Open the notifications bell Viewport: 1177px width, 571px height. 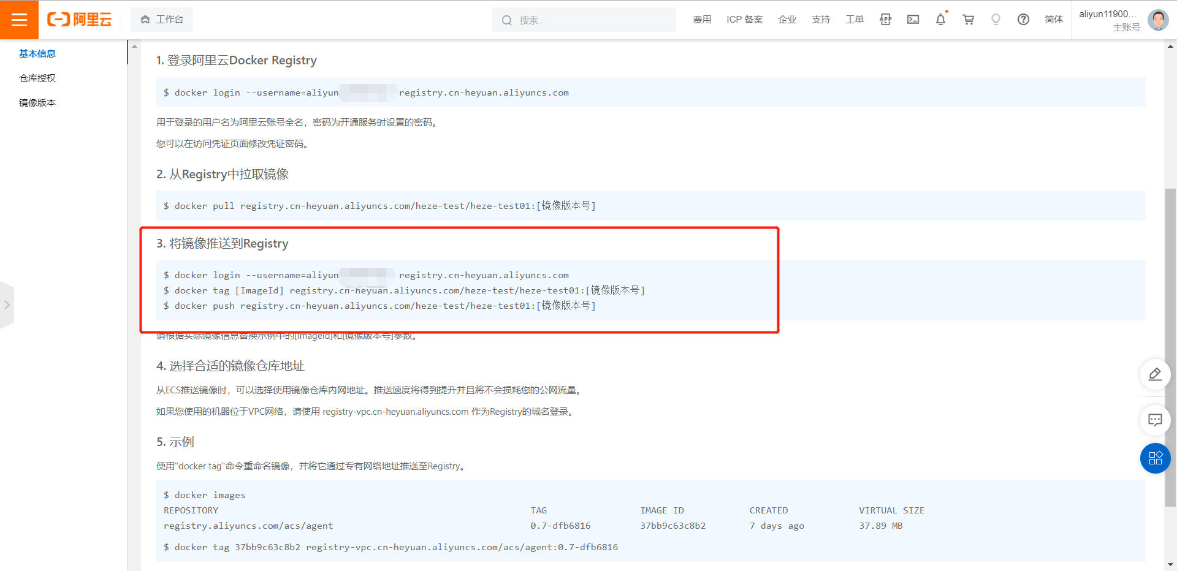coord(940,20)
